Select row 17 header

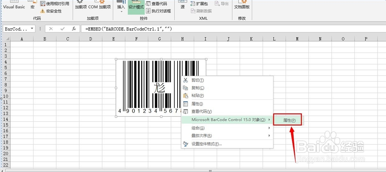click(x=7, y=136)
